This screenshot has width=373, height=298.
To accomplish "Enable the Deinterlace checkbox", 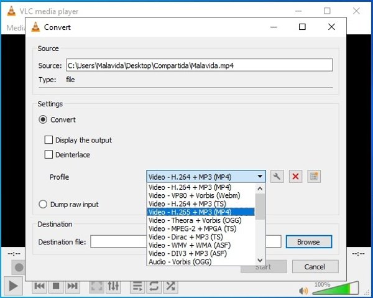I will pyautogui.click(x=48, y=155).
